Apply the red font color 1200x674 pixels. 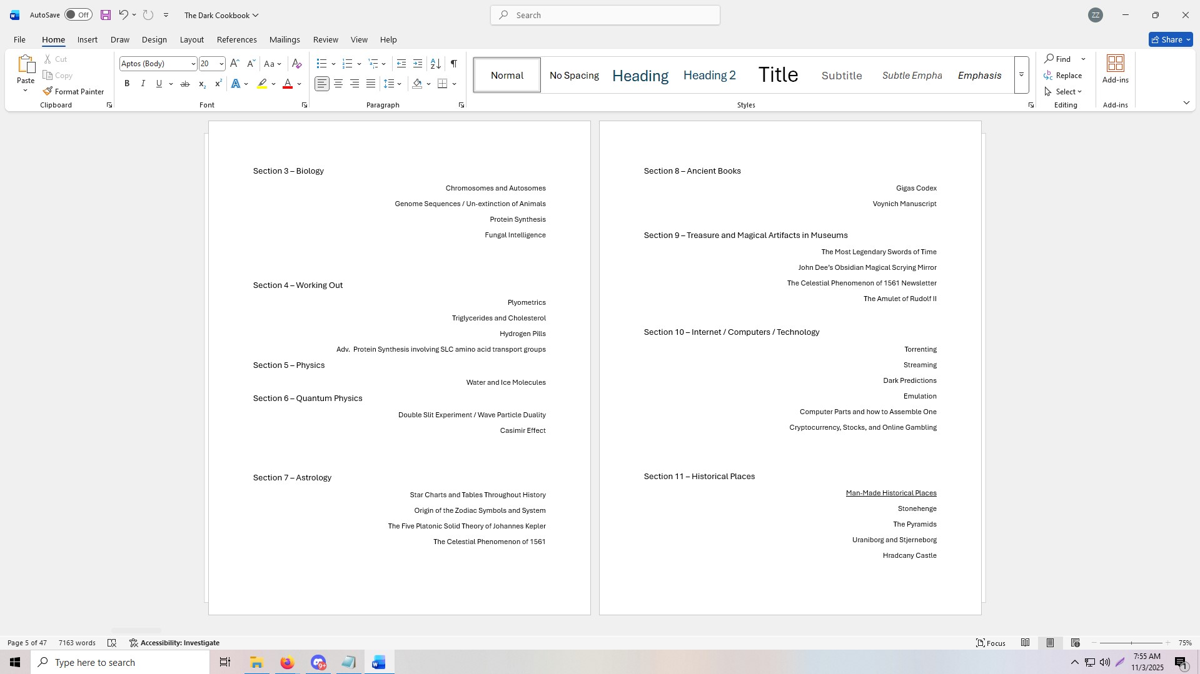(288, 84)
